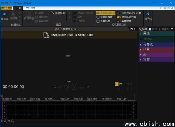Click the timeline zoom-in magnifier icon
The image size is (175, 127).
(x=5, y=121)
